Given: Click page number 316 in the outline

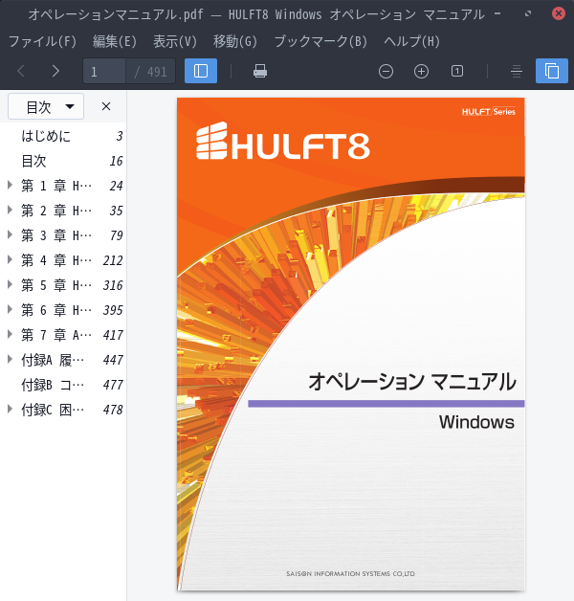Looking at the screenshot, I should pos(113,285).
